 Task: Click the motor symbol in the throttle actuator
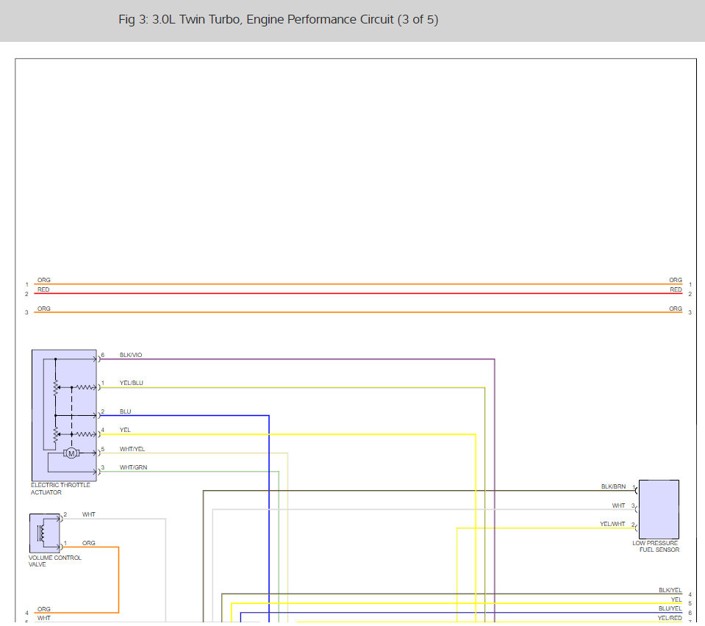pos(71,453)
